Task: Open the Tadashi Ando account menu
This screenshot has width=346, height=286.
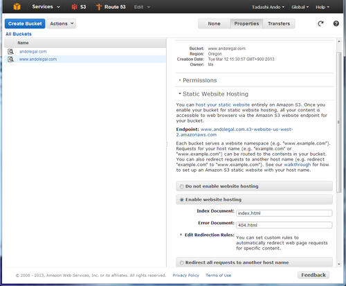Action: pos(268,7)
